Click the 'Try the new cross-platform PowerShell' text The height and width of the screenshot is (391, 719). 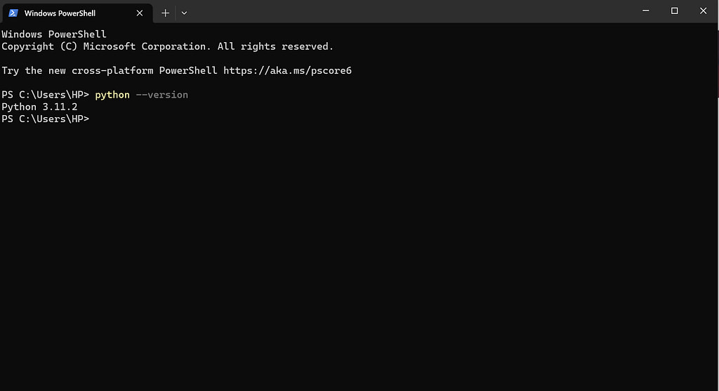tap(109, 71)
